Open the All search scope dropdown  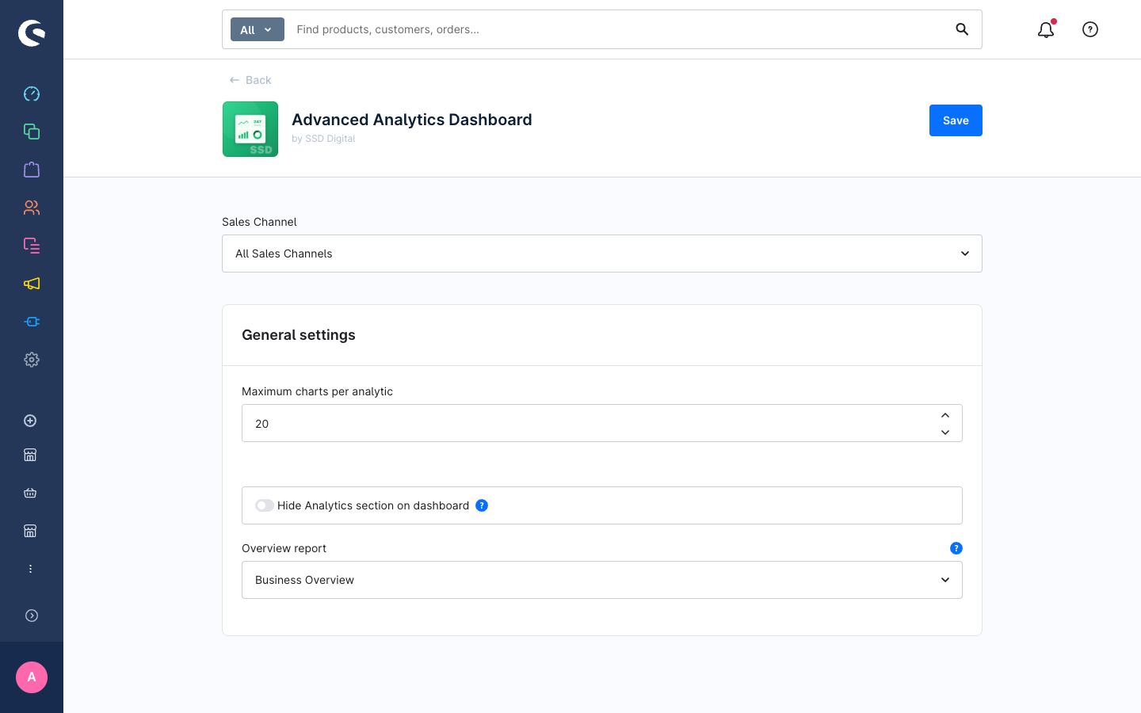tap(257, 29)
